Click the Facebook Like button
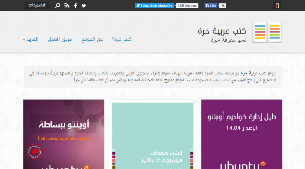The width and height of the screenshot is (305, 169). (211, 6)
